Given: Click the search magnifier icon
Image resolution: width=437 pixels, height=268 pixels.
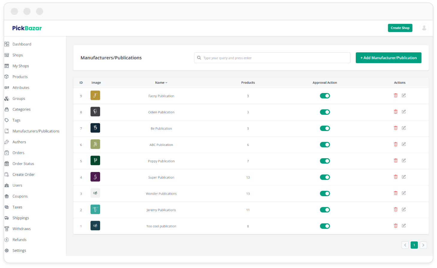Looking at the screenshot, I should click(199, 58).
